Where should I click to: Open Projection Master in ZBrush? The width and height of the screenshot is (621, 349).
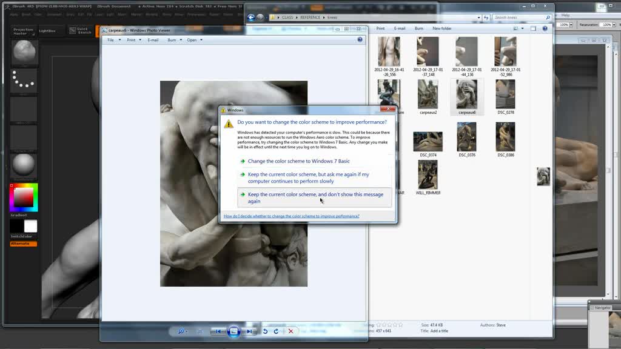coord(24,32)
